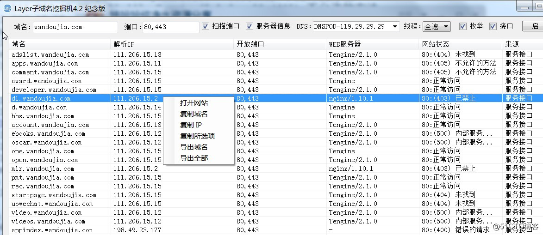Screen dimensions: 543x235
Task: Toggle the 服务器信息 checkbox
Action: pos(250,26)
